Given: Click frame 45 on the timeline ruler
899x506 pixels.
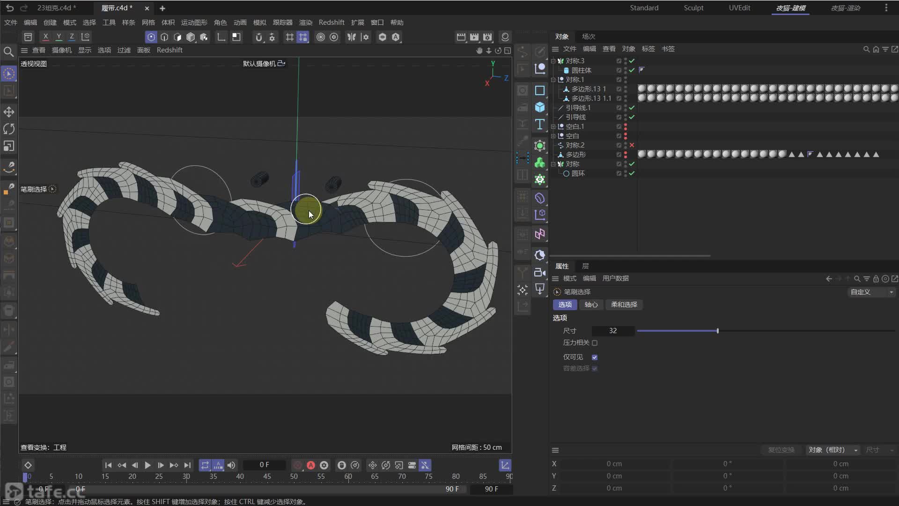Looking at the screenshot, I should tap(267, 476).
